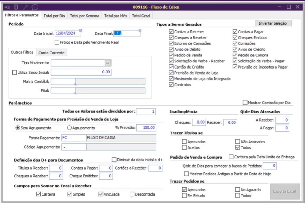
Task: Click the info circle icon in the title bar
Action: (35, 7)
